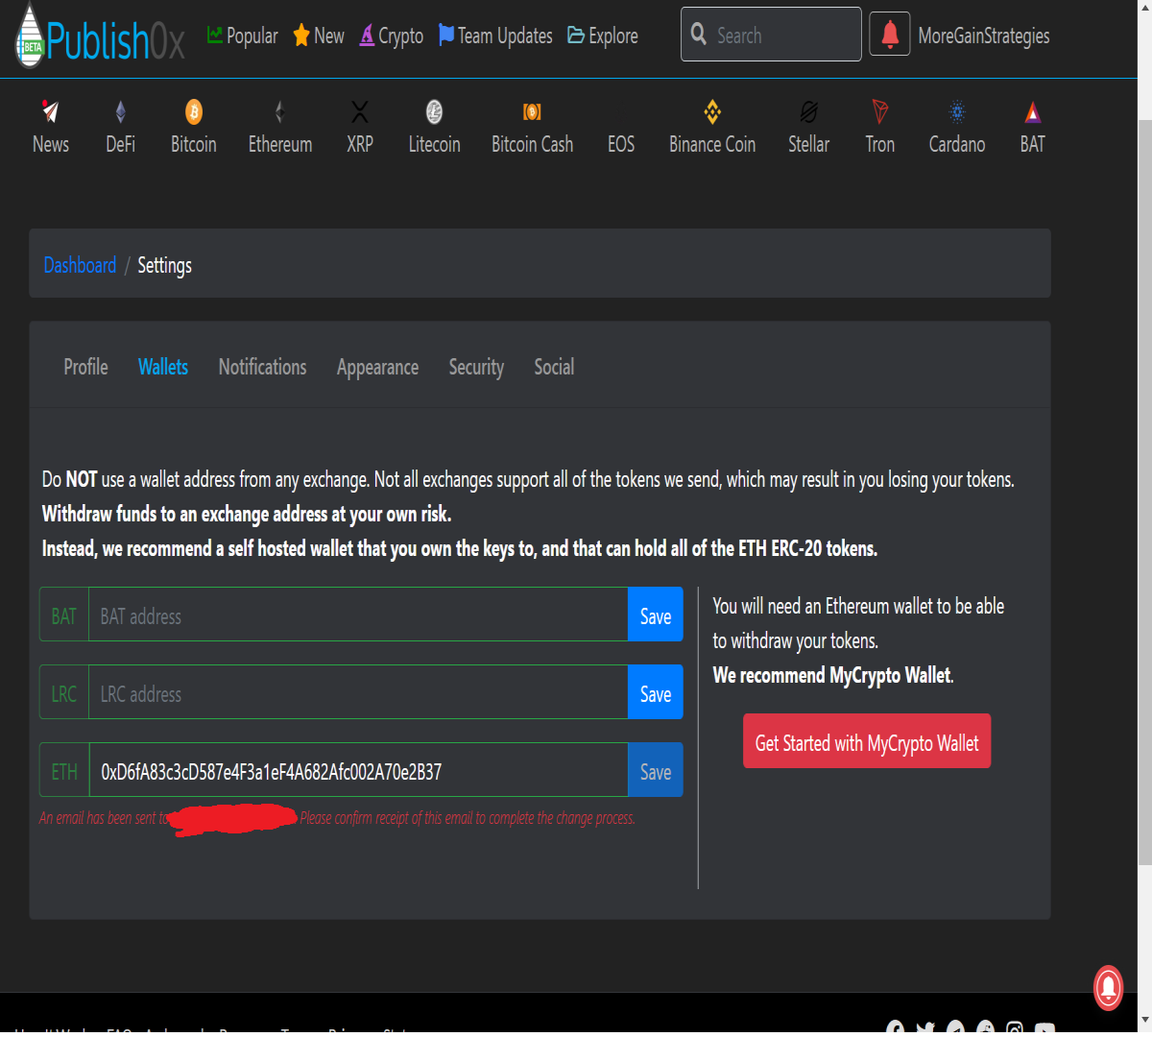Click the LRC address input field
This screenshot has width=1152, height=1037.
(x=358, y=692)
